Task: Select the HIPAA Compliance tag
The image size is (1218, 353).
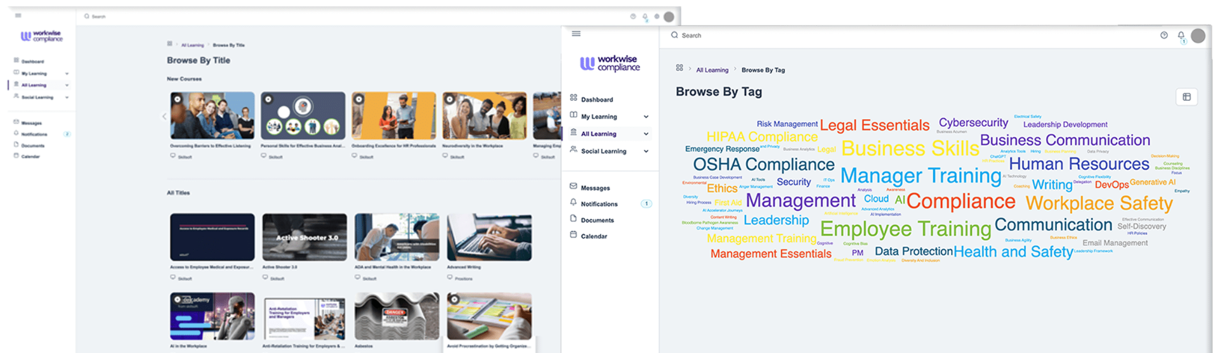Action: click(762, 137)
